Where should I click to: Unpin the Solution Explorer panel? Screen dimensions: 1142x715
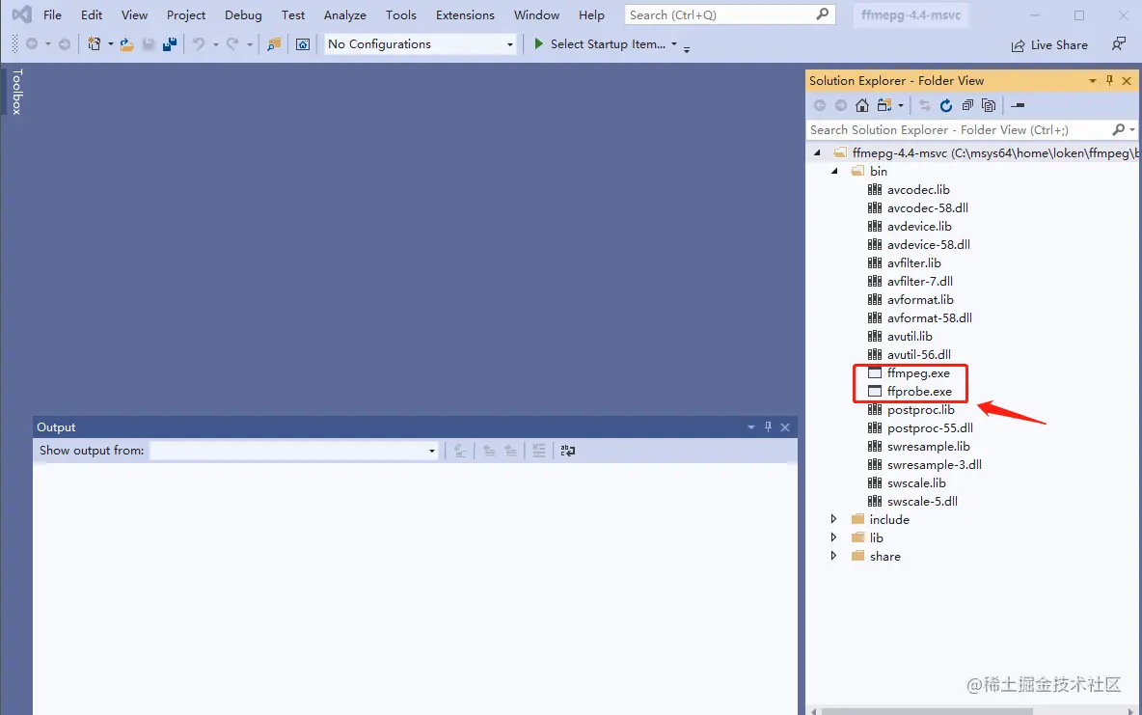1110,80
